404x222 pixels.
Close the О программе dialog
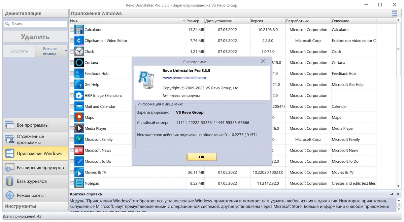point(263,61)
